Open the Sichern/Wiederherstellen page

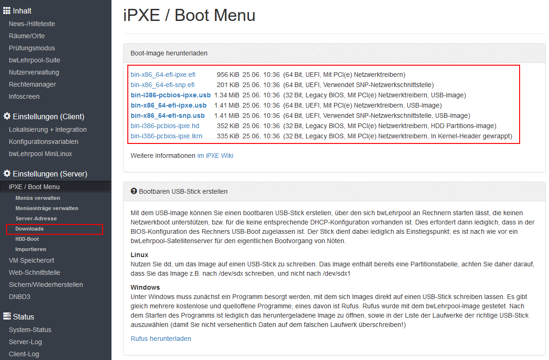pyautogui.click(x=46, y=285)
